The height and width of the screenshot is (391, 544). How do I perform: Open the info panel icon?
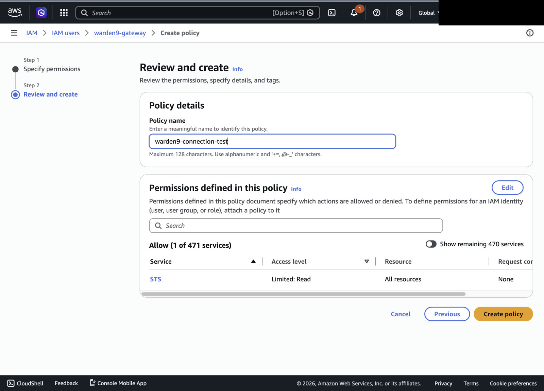point(530,33)
